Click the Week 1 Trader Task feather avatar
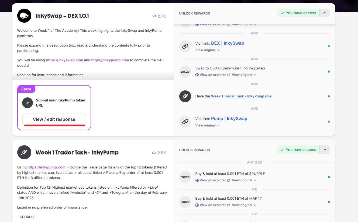Image resolution: width=358 pixels, height=222 pixels. pyautogui.click(x=24, y=152)
